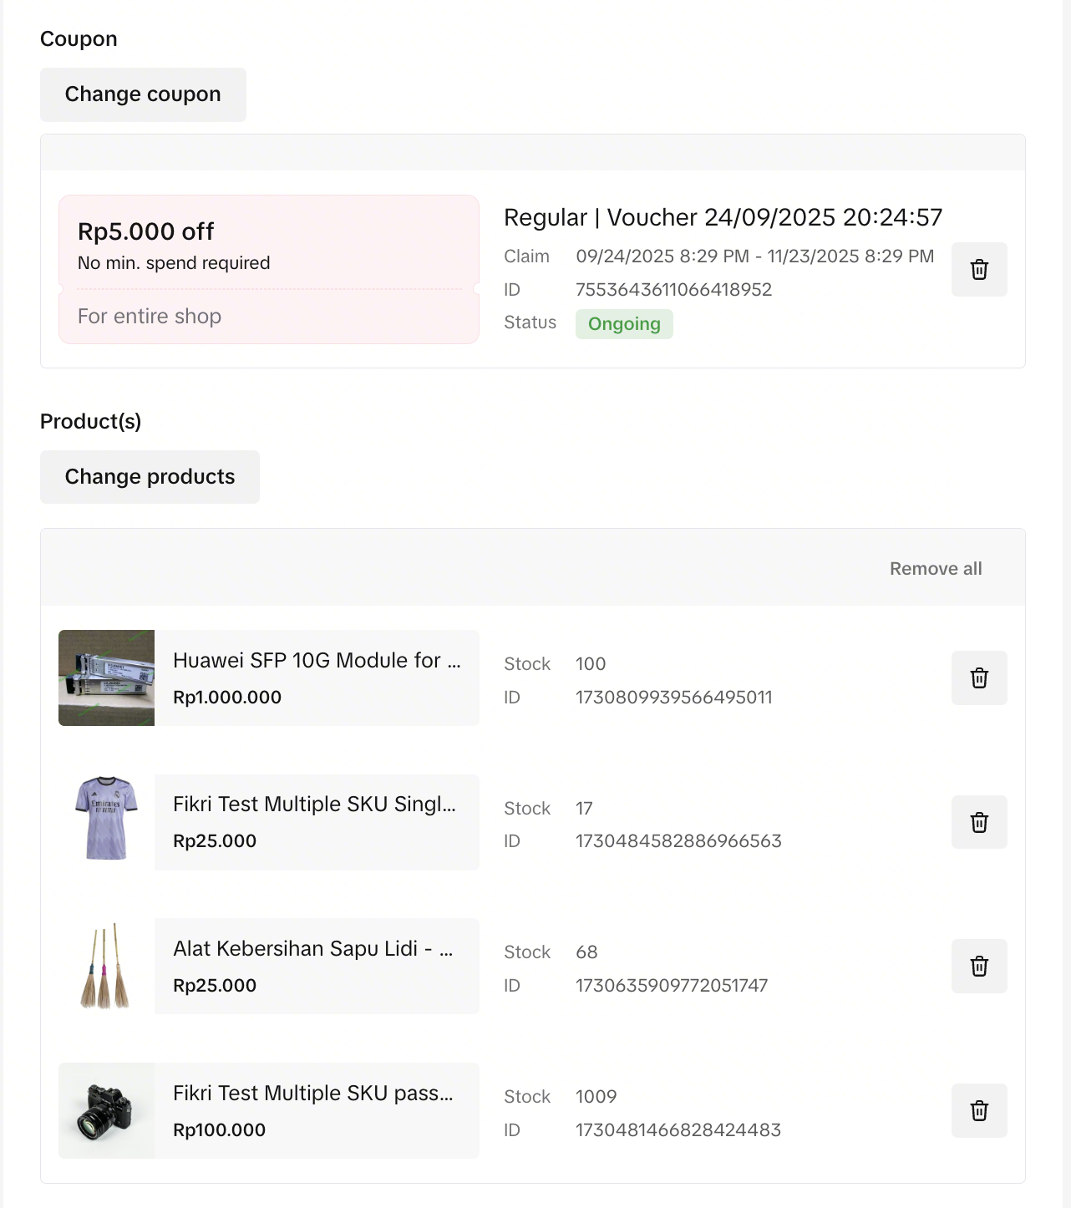The image size is (1071, 1208).
Task: Delete Alat Kebersihan Sapu Lidi trash icon
Action: tap(979, 966)
